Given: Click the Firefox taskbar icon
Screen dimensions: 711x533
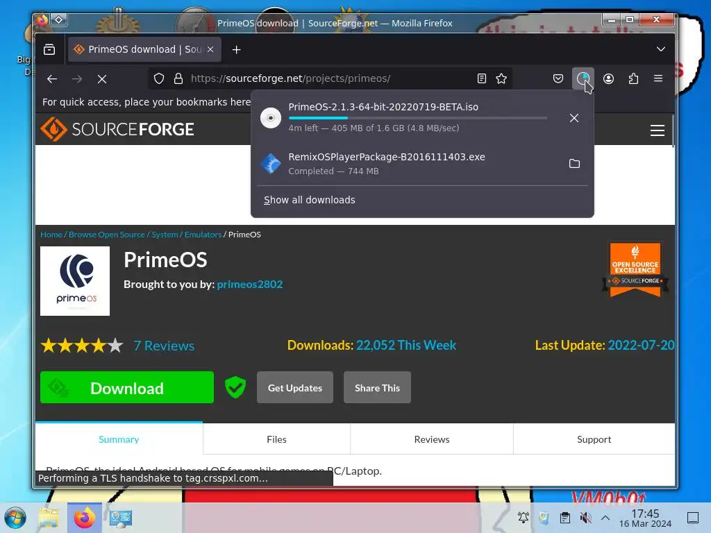Looking at the screenshot, I should (x=85, y=518).
